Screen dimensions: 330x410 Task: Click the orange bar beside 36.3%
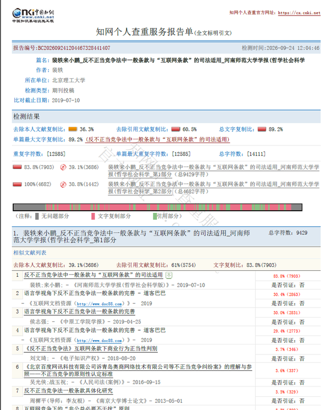pos(73,129)
